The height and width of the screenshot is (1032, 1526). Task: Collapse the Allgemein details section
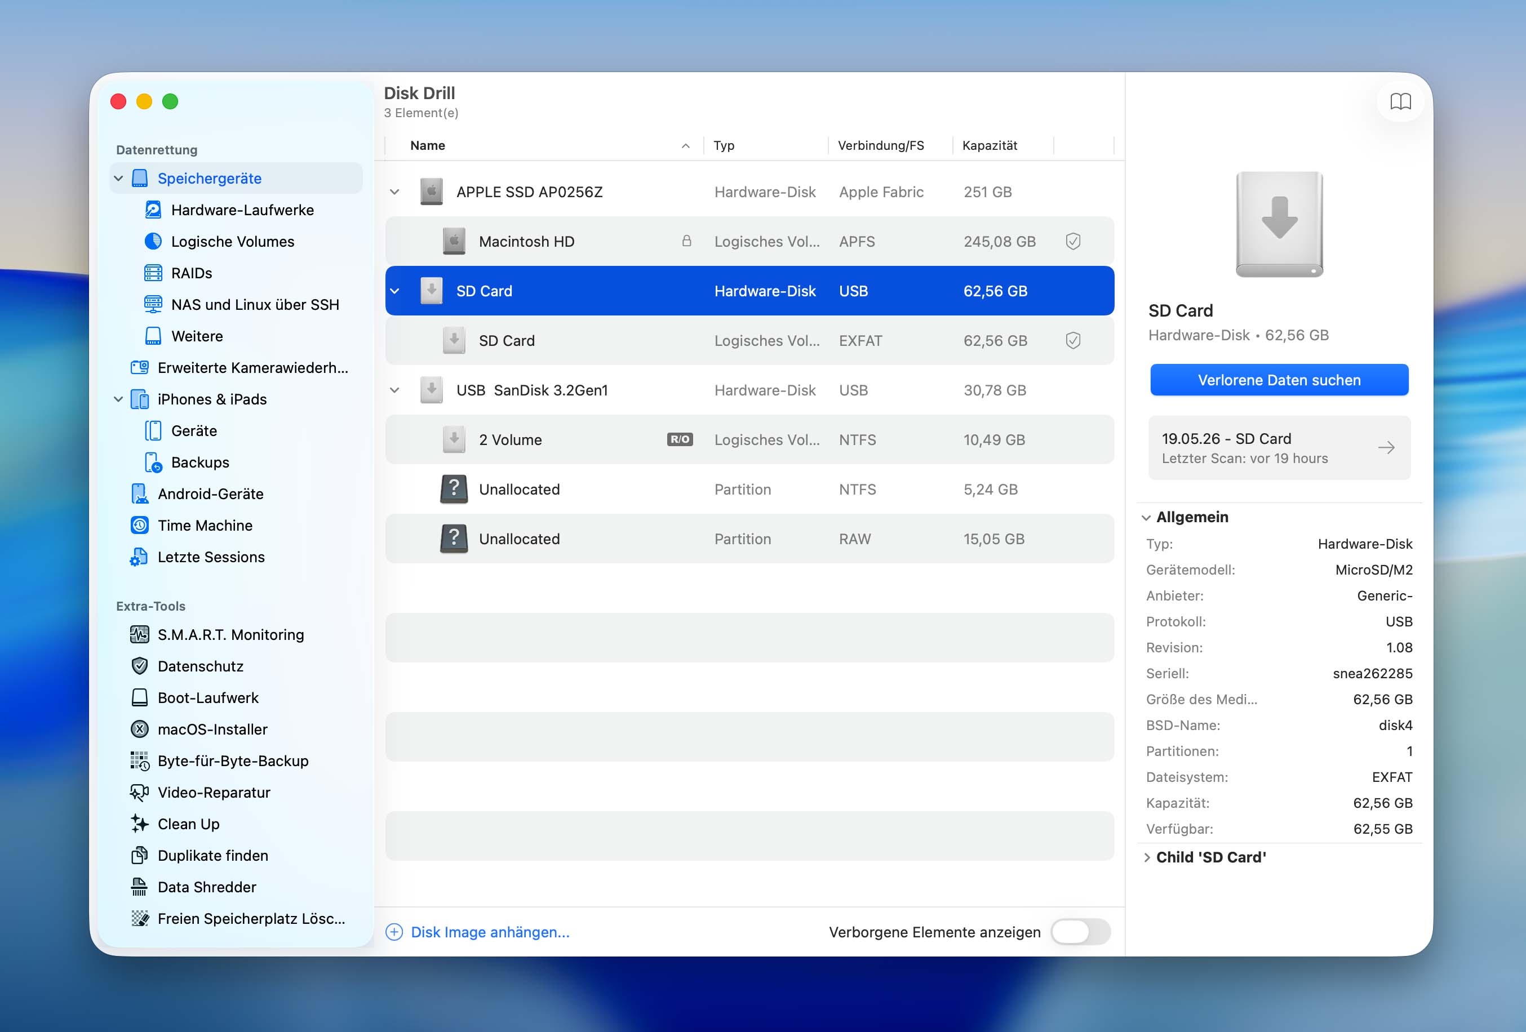pos(1146,518)
